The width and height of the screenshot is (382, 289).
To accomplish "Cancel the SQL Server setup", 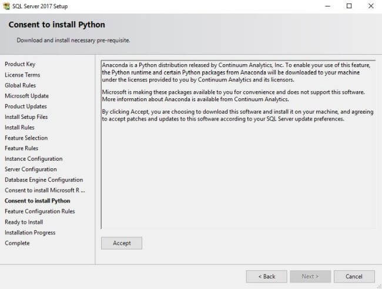I will (354, 277).
